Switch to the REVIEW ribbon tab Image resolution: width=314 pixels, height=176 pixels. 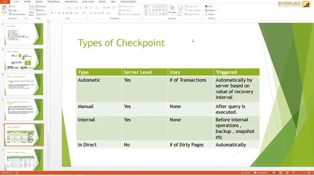[102, 1]
